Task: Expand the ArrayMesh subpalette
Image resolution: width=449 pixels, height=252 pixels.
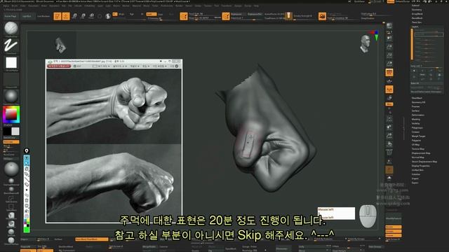Action: [417, 14]
